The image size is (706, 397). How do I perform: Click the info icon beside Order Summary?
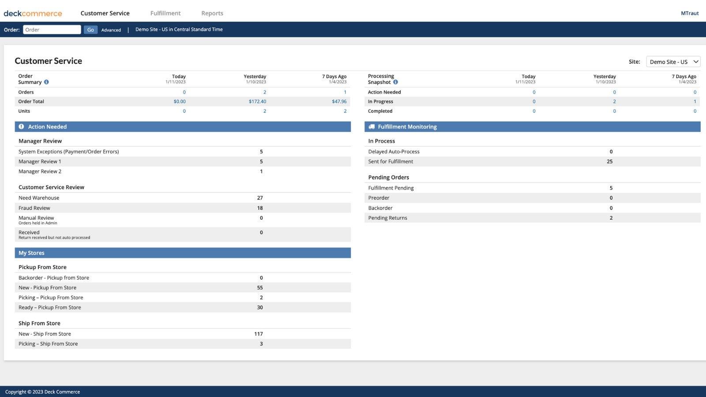pyautogui.click(x=46, y=82)
